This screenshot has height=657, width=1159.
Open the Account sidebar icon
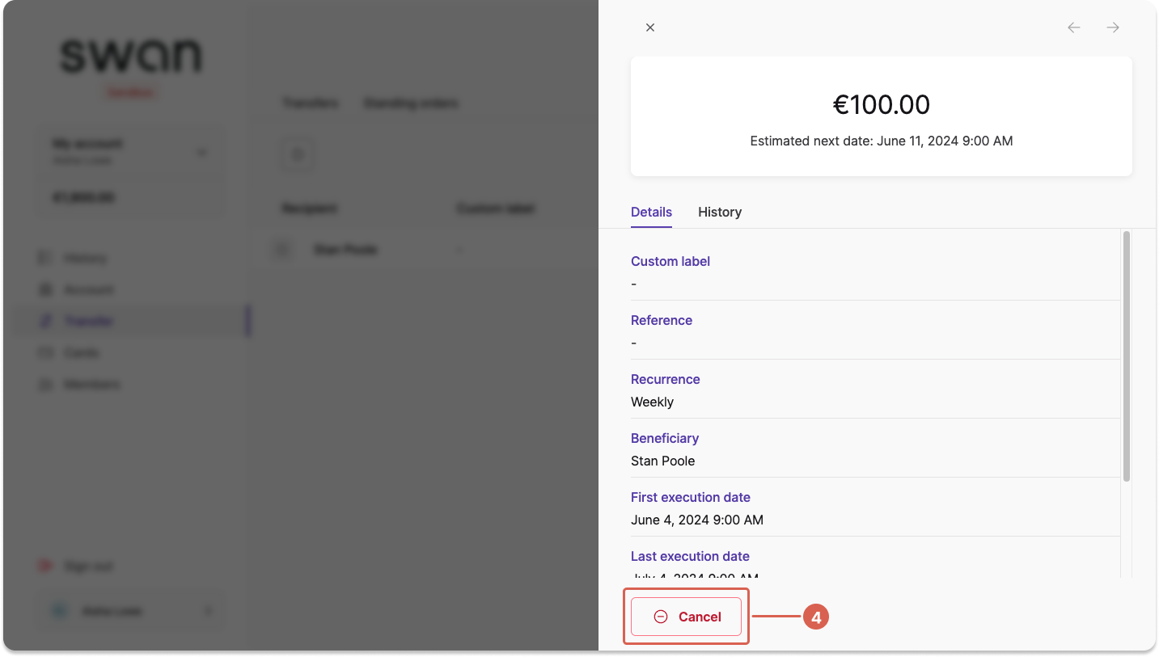45,290
